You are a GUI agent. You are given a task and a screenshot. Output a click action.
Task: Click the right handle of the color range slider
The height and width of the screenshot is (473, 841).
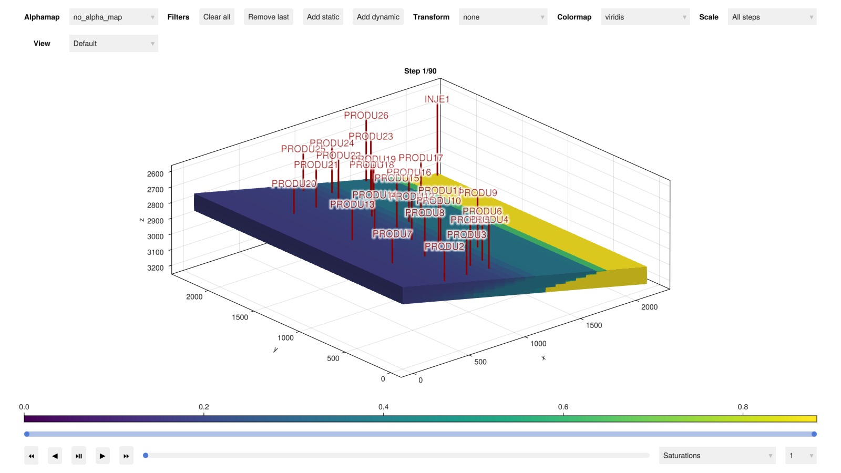pos(814,434)
